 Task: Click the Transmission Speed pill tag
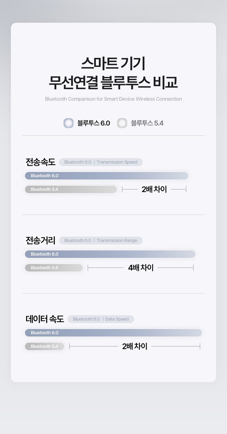(x=101, y=162)
